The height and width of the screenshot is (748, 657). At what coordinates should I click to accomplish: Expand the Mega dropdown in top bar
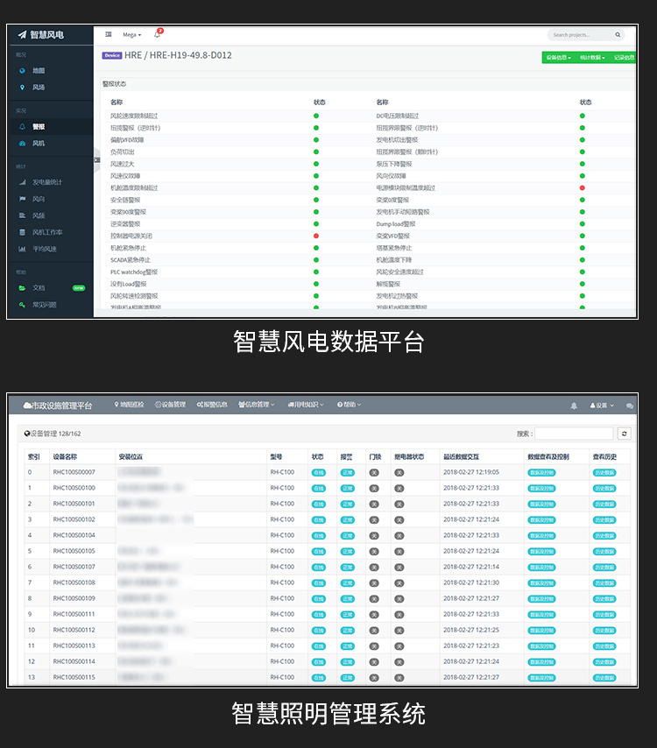click(131, 35)
